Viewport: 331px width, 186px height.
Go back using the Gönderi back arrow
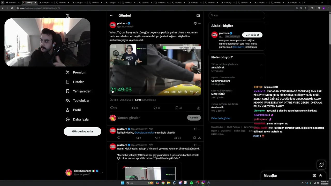point(111,16)
